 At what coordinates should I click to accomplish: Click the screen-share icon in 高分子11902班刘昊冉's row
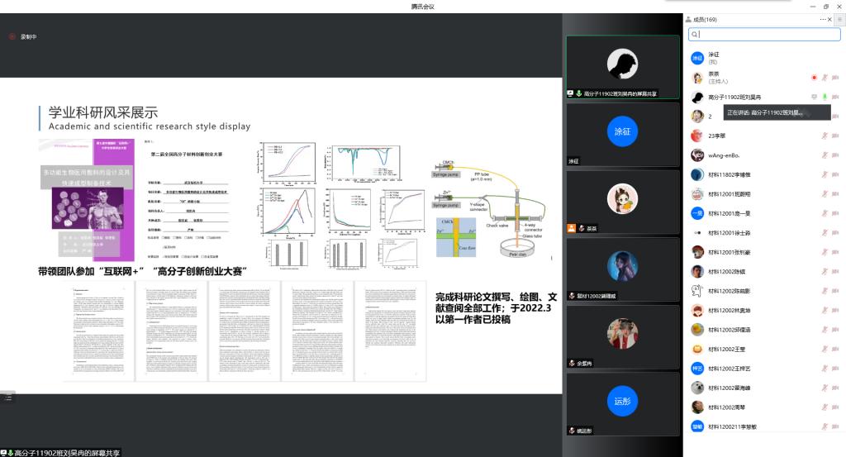[x=813, y=97]
